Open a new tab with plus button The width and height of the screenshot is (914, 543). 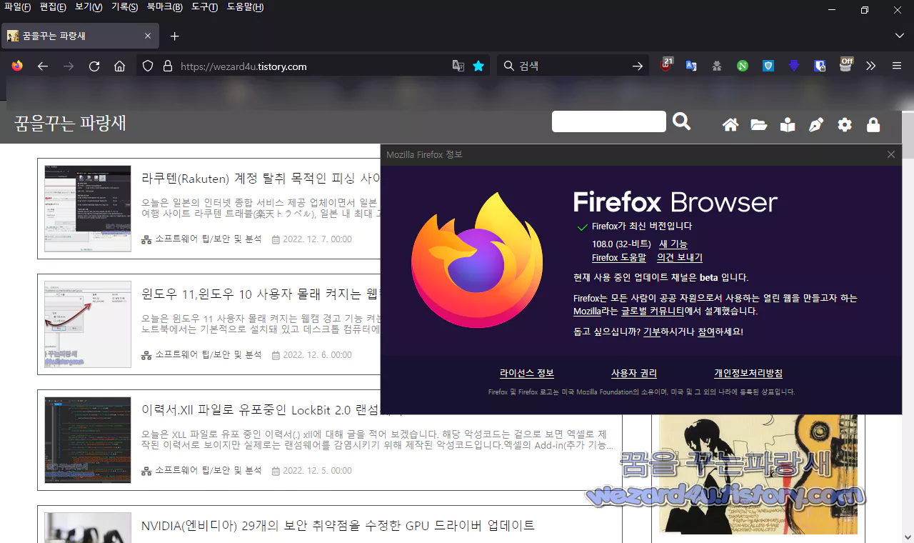pos(174,36)
